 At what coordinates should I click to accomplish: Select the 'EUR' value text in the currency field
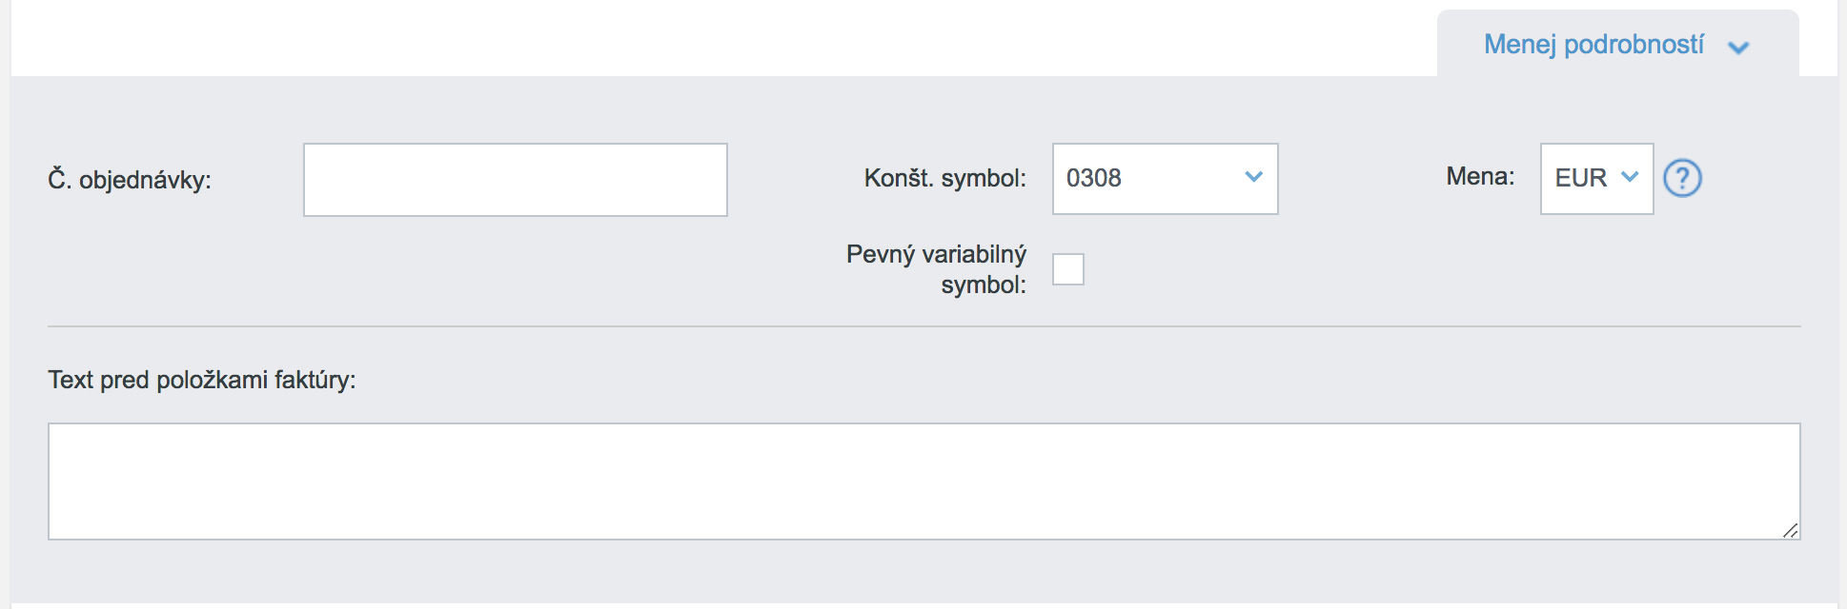click(1580, 178)
